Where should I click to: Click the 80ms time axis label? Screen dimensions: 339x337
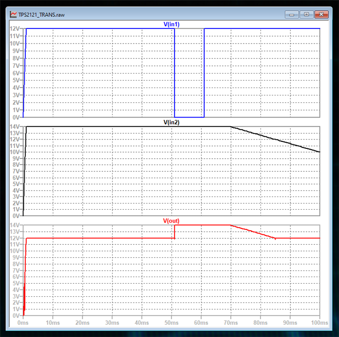(261, 322)
